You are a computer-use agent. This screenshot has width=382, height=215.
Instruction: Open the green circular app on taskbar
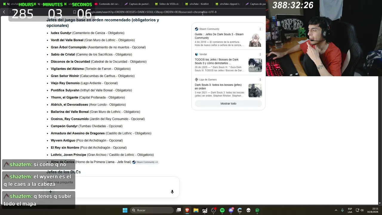pos(257,210)
